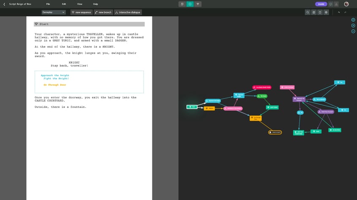Image resolution: width=357 pixels, height=200 pixels.
Task: Open the File menu
Action: click(48, 4)
